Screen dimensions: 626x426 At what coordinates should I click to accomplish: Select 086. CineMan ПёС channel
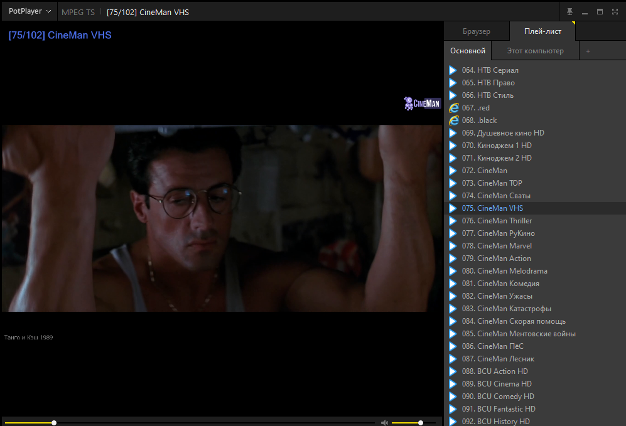coord(493,346)
